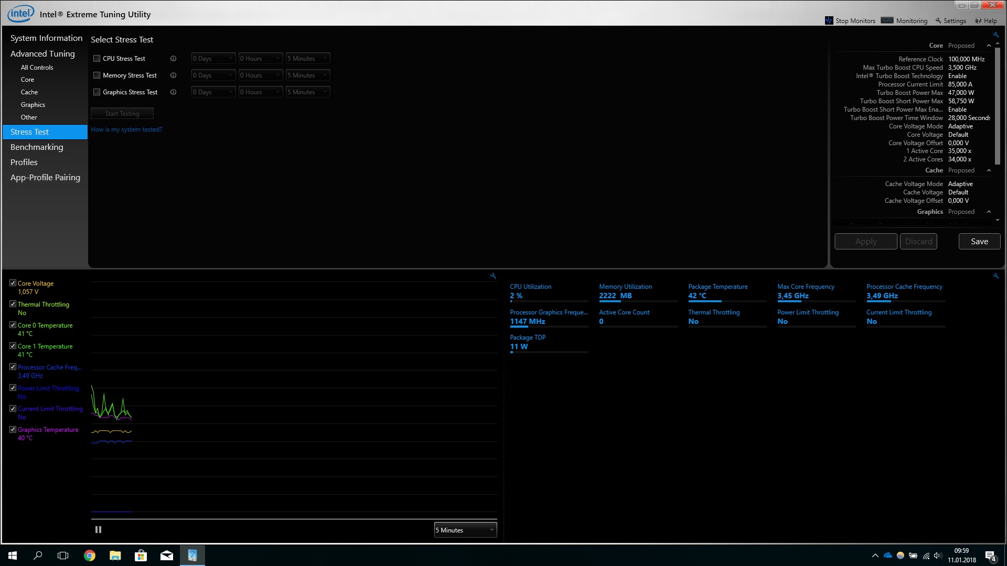Open CPU Stress Test Days dropdown

pos(213,59)
